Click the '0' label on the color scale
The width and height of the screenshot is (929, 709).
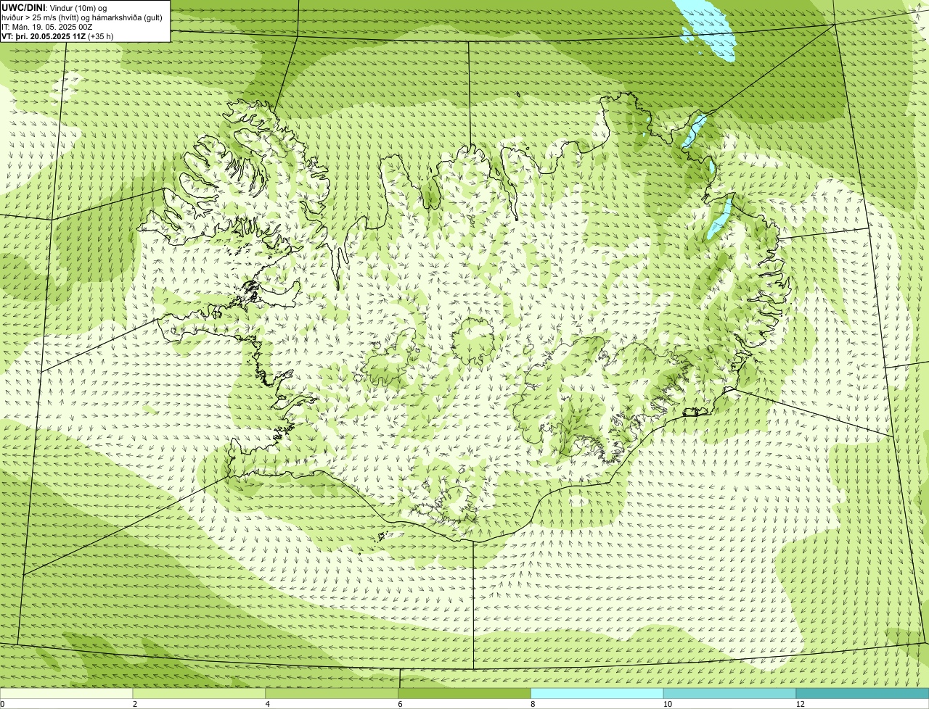coord(2,704)
